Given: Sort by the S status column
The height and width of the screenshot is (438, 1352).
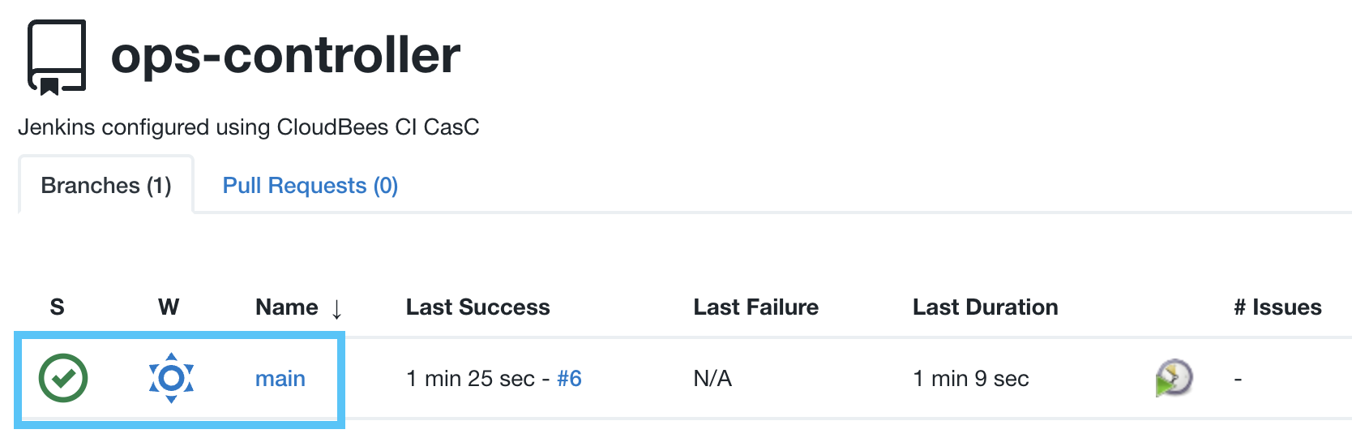Looking at the screenshot, I should pyautogui.click(x=57, y=307).
